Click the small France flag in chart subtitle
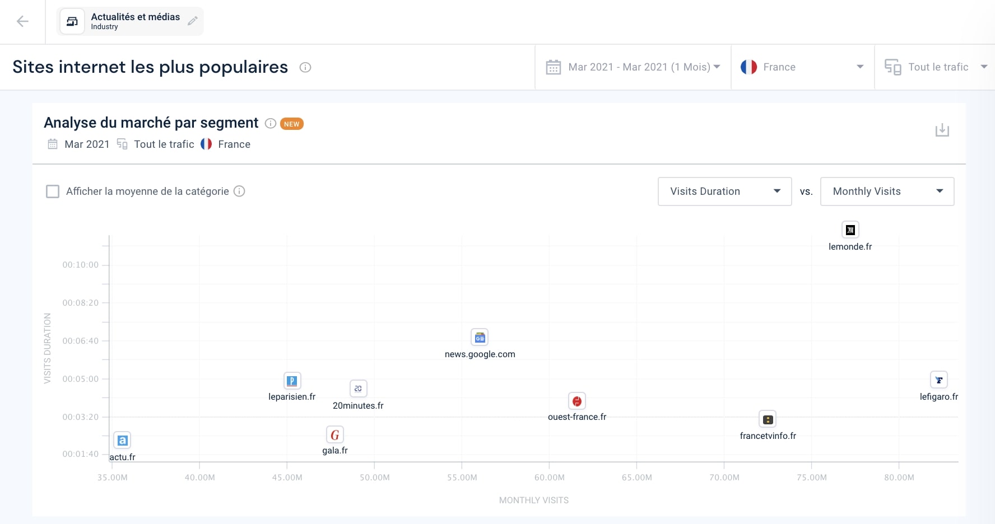 point(206,144)
